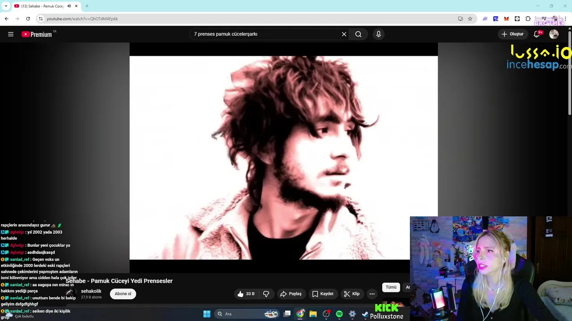The width and height of the screenshot is (572, 321).
Task: Open Chrome three-dot menu
Action: 565,19
